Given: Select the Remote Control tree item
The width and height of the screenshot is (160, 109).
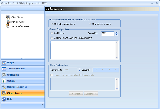Looking at the screenshot, I should click(x=19, y=22).
